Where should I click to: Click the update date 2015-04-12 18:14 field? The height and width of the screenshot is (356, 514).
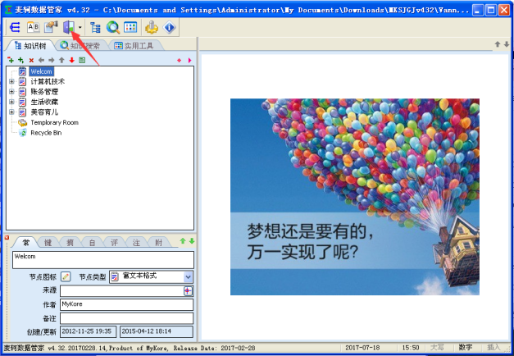[157, 331]
